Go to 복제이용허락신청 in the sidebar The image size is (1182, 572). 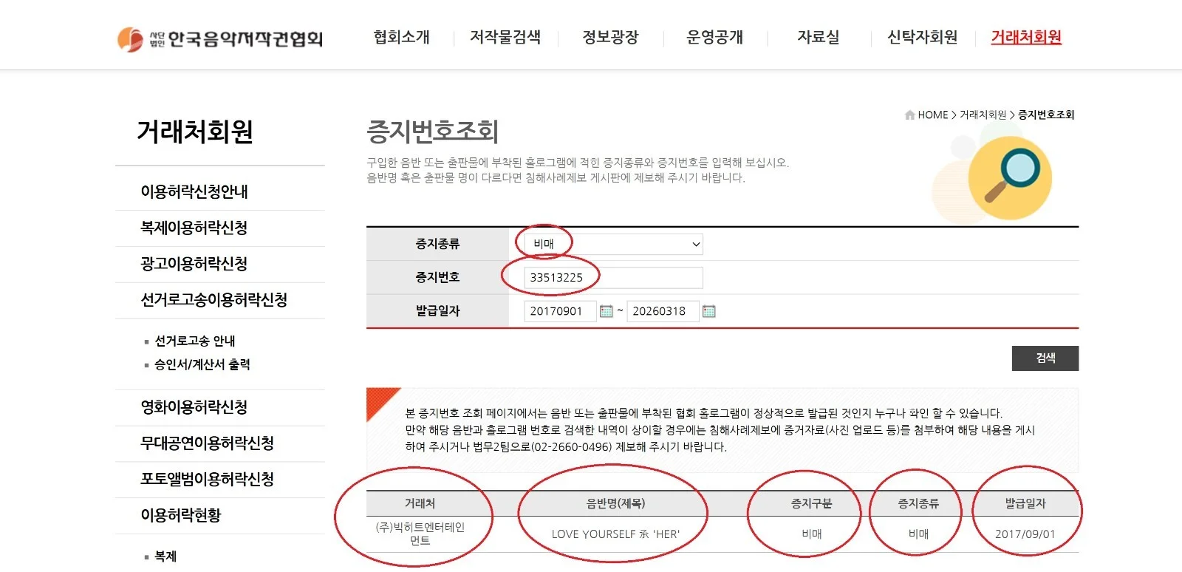coord(194,228)
